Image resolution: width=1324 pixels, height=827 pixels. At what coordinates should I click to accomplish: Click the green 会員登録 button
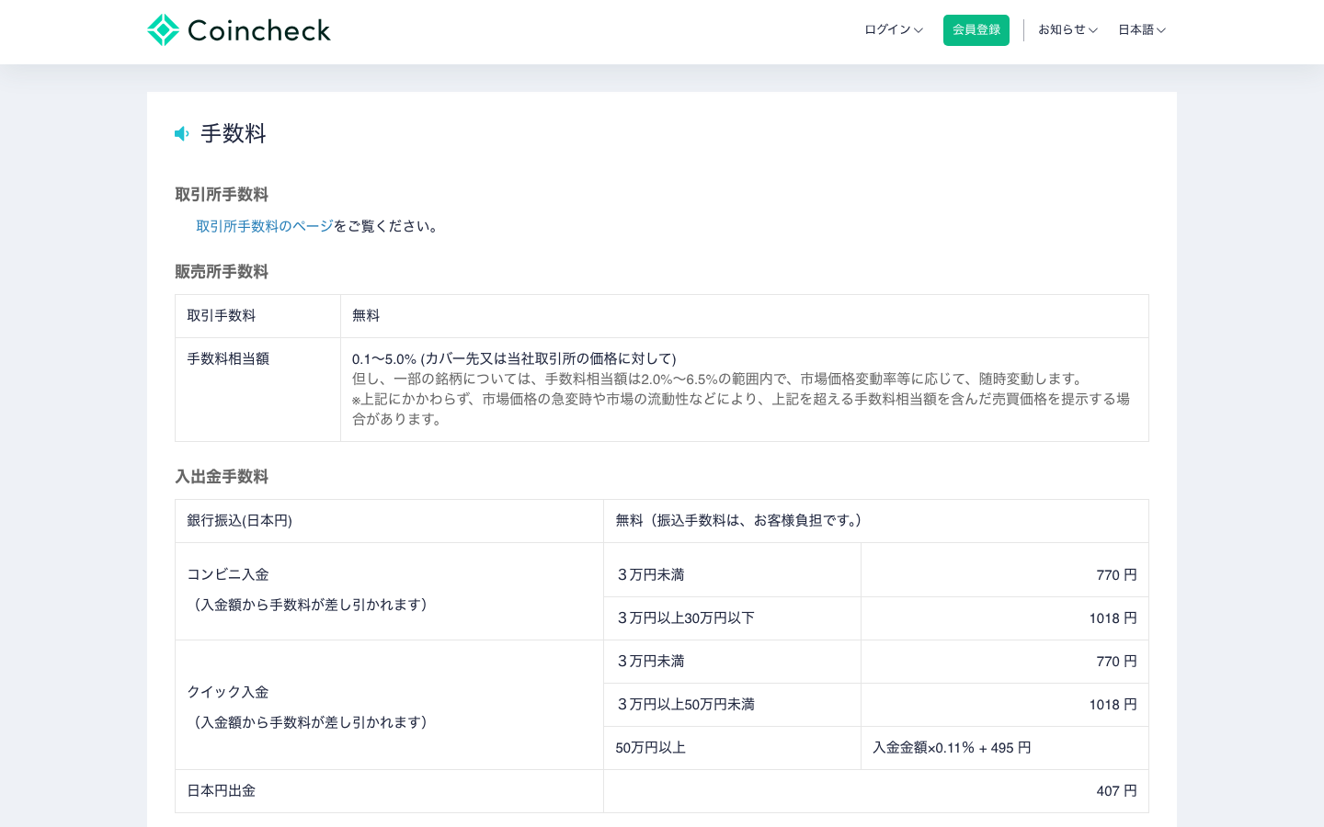[x=976, y=29]
